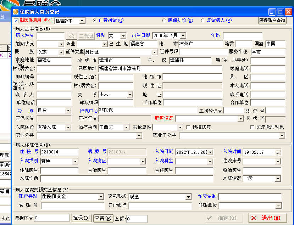
Task: Click the 年龄 input field
Action: click(243, 36)
